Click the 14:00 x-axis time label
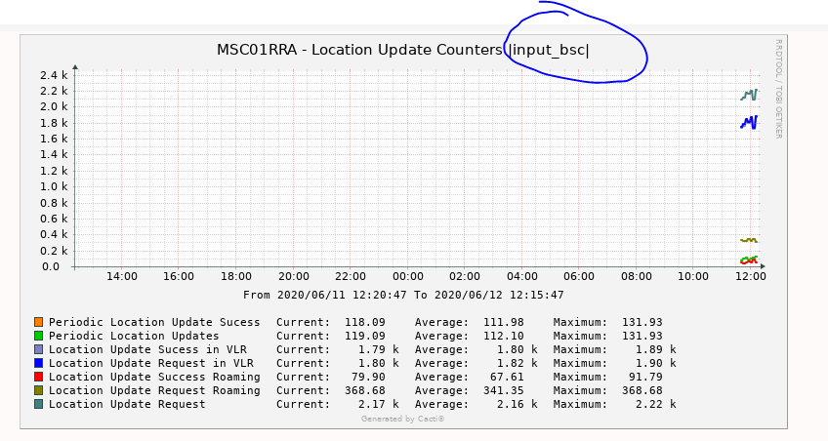Screen dimensions: 828x441 (121, 276)
